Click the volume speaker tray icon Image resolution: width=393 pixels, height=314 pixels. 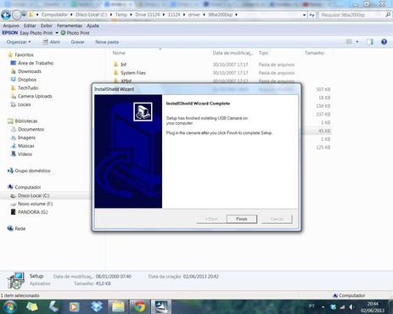(351, 306)
